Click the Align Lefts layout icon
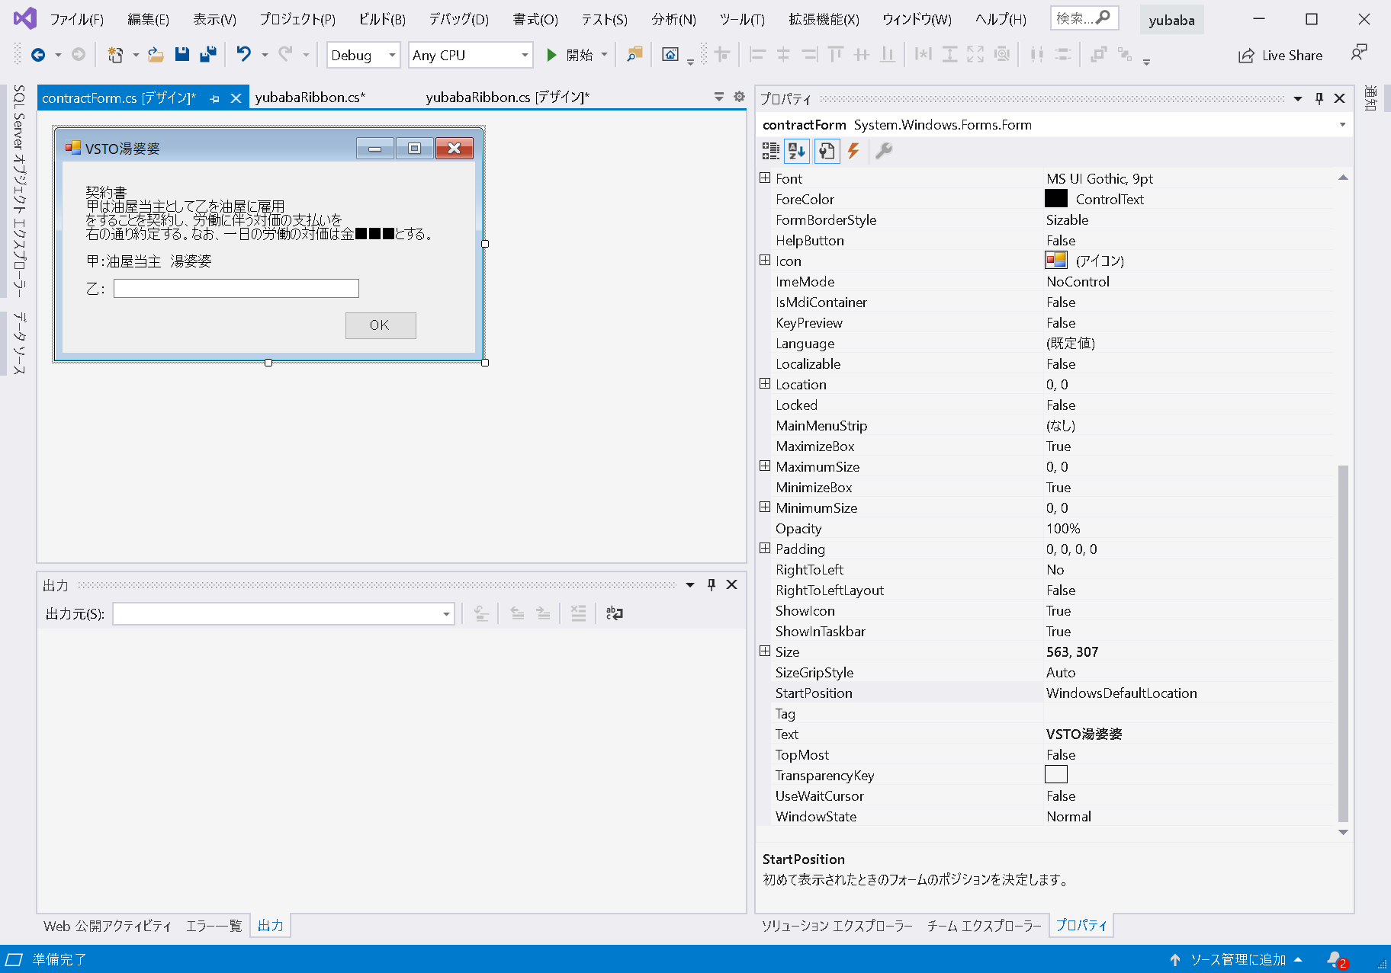 point(757,54)
